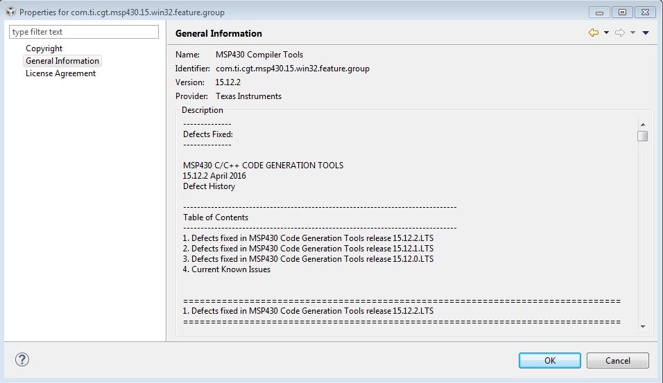Click the type filter text field
The image size is (663, 383).
[x=84, y=32]
